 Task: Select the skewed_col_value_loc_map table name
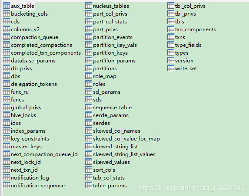[126, 139]
